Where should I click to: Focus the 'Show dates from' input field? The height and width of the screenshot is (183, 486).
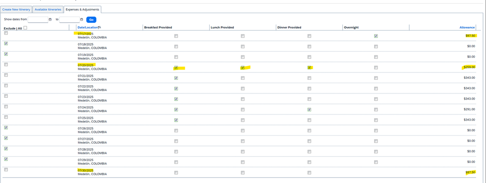click(x=38, y=19)
